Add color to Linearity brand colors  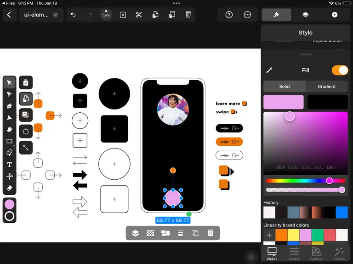(269, 235)
